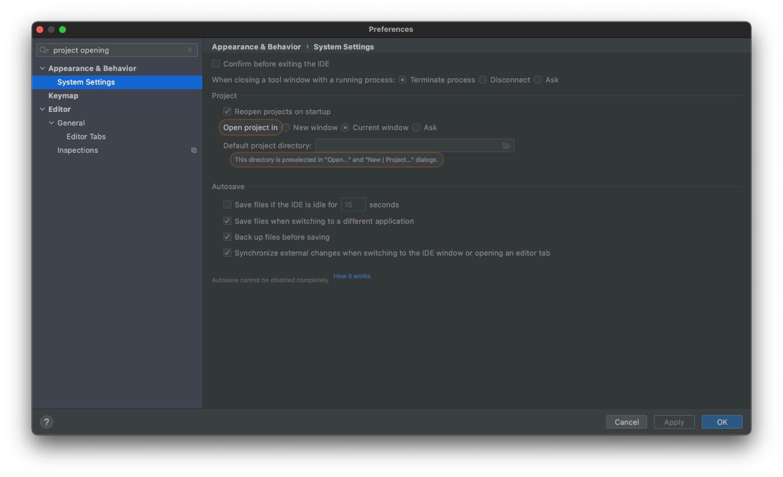Image resolution: width=783 pixels, height=477 pixels.
Task: Clear the settings search field
Action: point(190,50)
